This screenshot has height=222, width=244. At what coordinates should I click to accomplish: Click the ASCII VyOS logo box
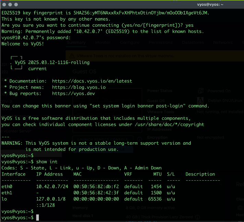pos(16,63)
